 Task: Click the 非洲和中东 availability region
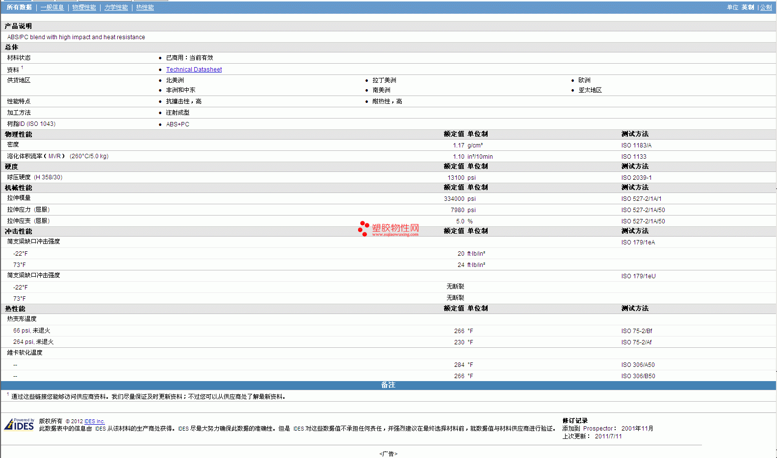point(181,90)
